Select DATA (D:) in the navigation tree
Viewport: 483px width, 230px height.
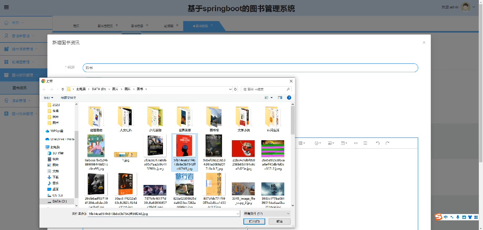pyautogui.click(x=59, y=202)
